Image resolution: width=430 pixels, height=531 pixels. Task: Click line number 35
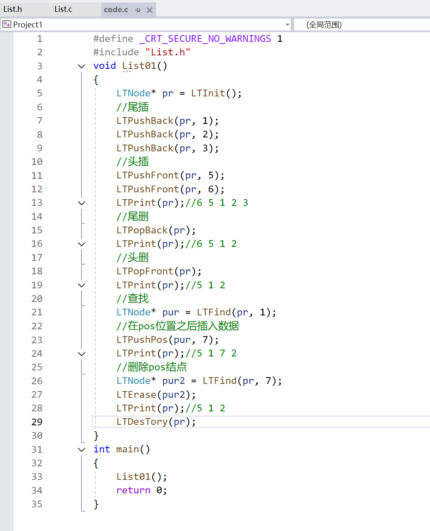point(37,504)
